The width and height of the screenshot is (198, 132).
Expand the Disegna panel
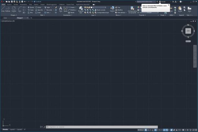tap(14, 15)
